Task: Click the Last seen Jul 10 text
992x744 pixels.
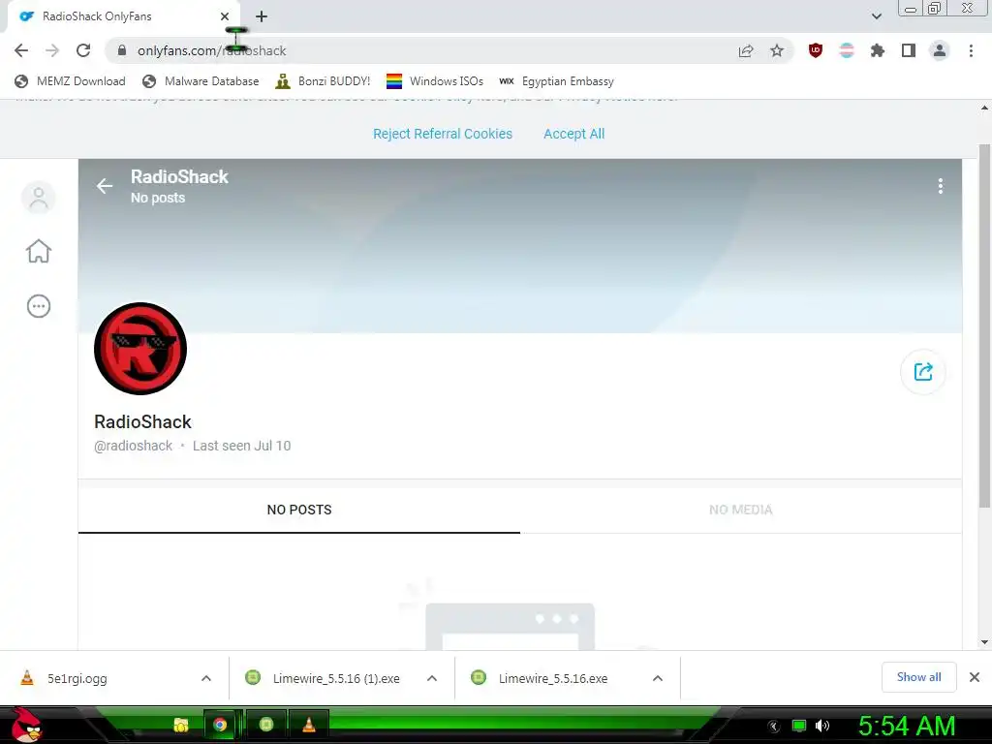Action: click(241, 446)
